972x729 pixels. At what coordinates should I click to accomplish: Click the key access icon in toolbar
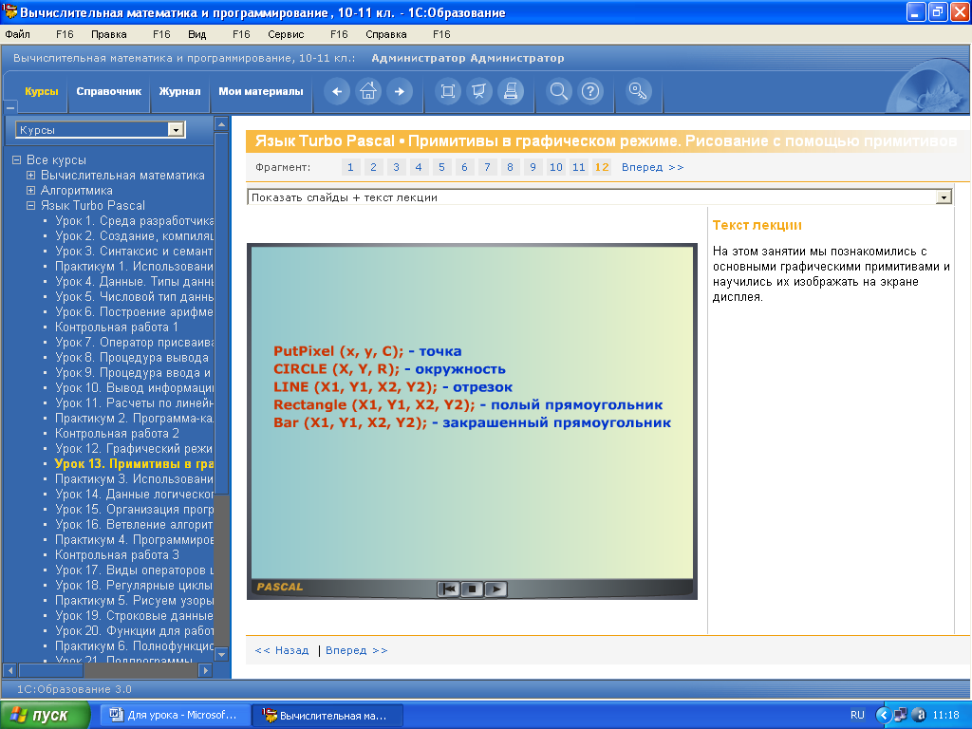(639, 92)
